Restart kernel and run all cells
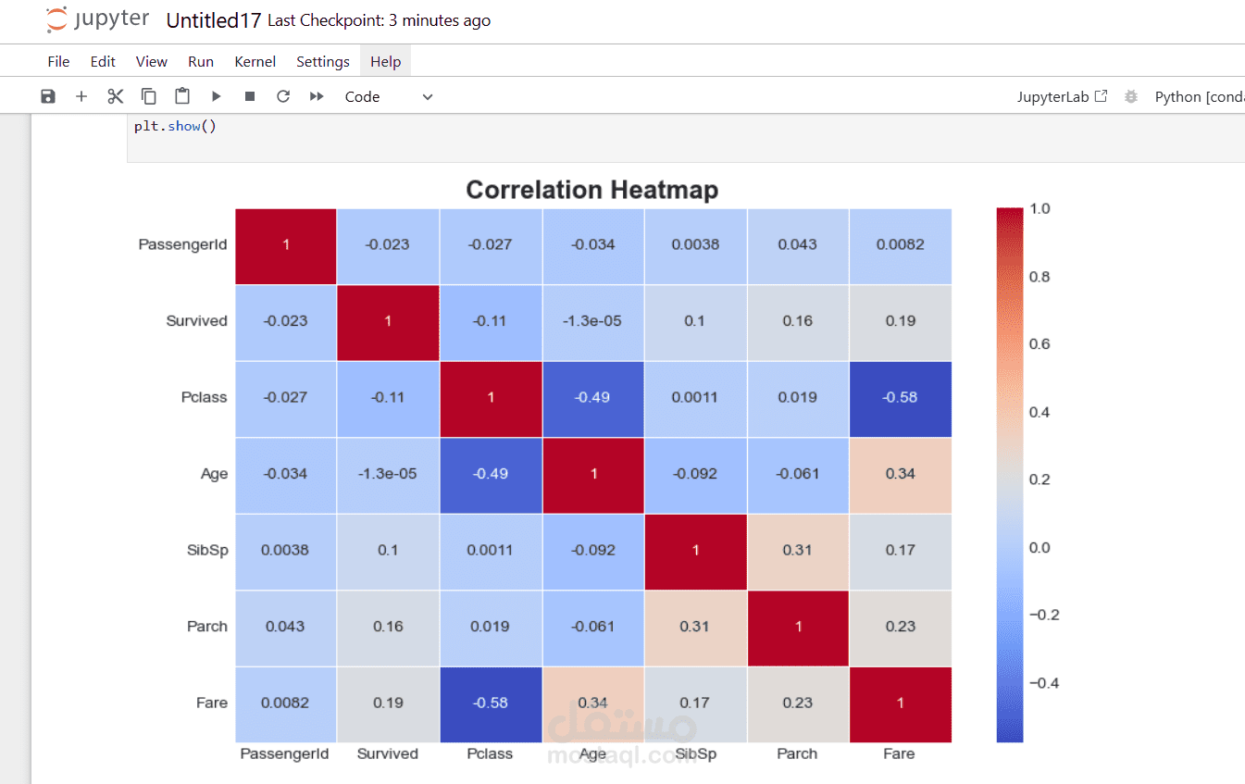Image resolution: width=1245 pixels, height=784 pixels. 317,96
